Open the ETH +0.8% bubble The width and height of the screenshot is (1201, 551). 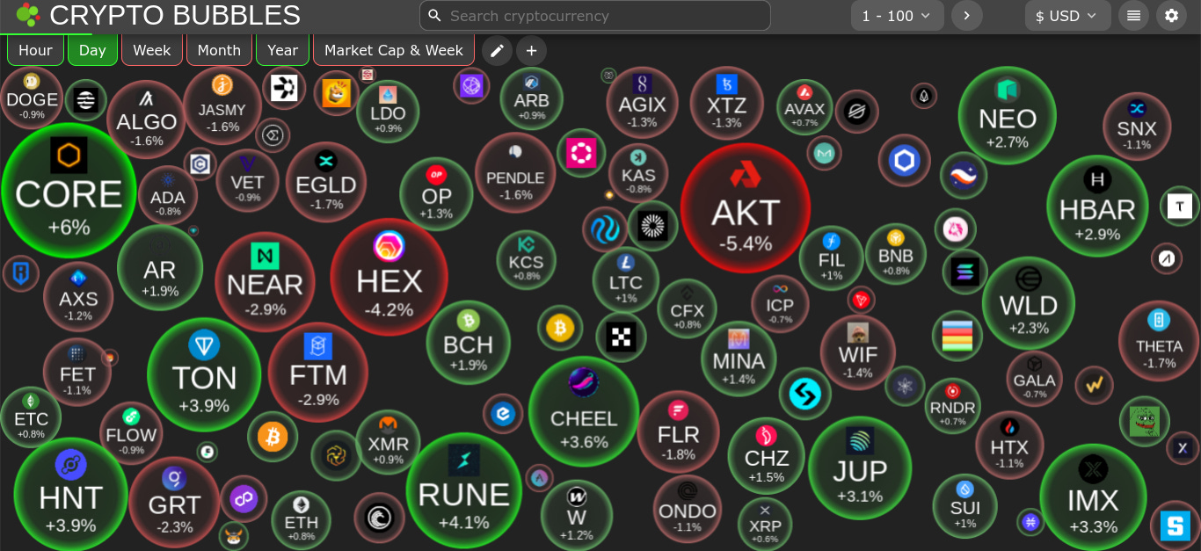pos(301,520)
